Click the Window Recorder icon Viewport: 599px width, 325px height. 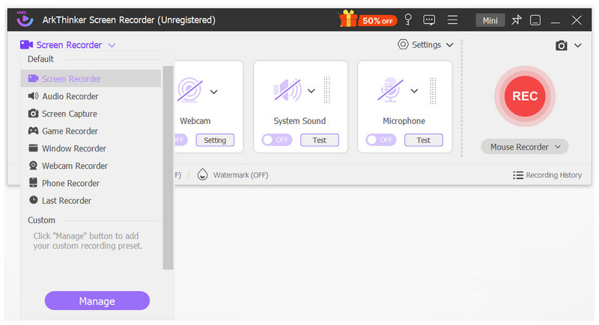click(33, 148)
